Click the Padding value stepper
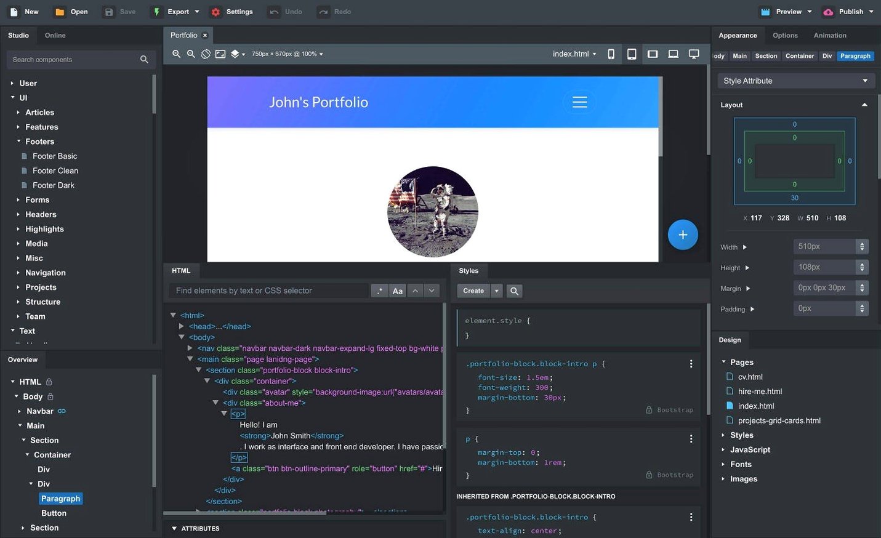The width and height of the screenshot is (881, 538). pyautogui.click(x=862, y=308)
